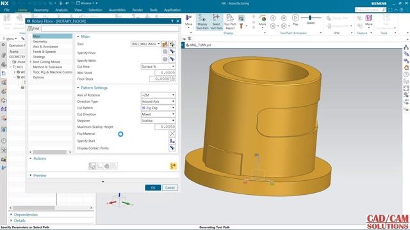Viewport: 410px width, 230px height.
Task: Display Specify Floor flashlight icon
Action: [x=172, y=52]
